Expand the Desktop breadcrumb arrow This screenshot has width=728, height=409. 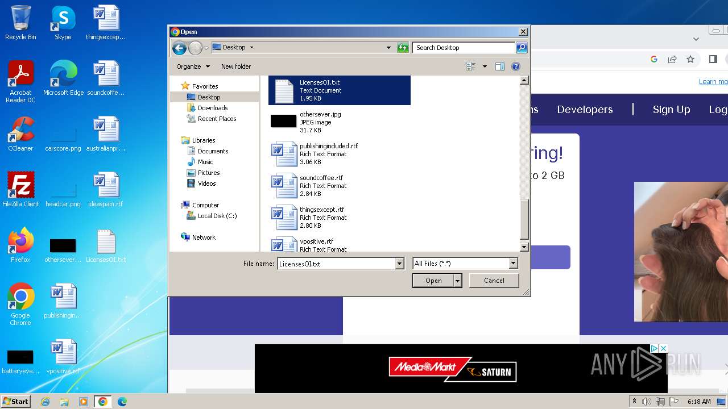point(251,48)
